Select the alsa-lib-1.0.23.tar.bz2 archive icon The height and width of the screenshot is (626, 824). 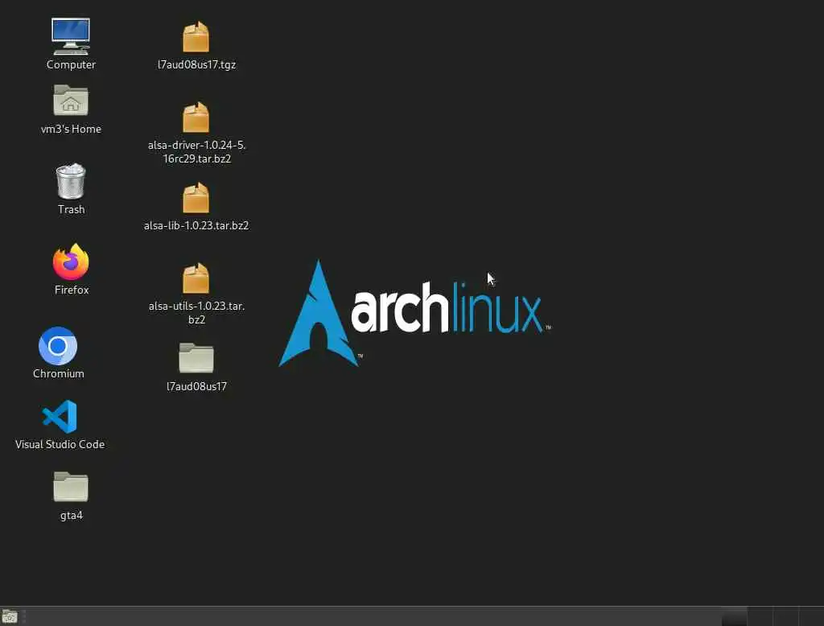tap(196, 198)
